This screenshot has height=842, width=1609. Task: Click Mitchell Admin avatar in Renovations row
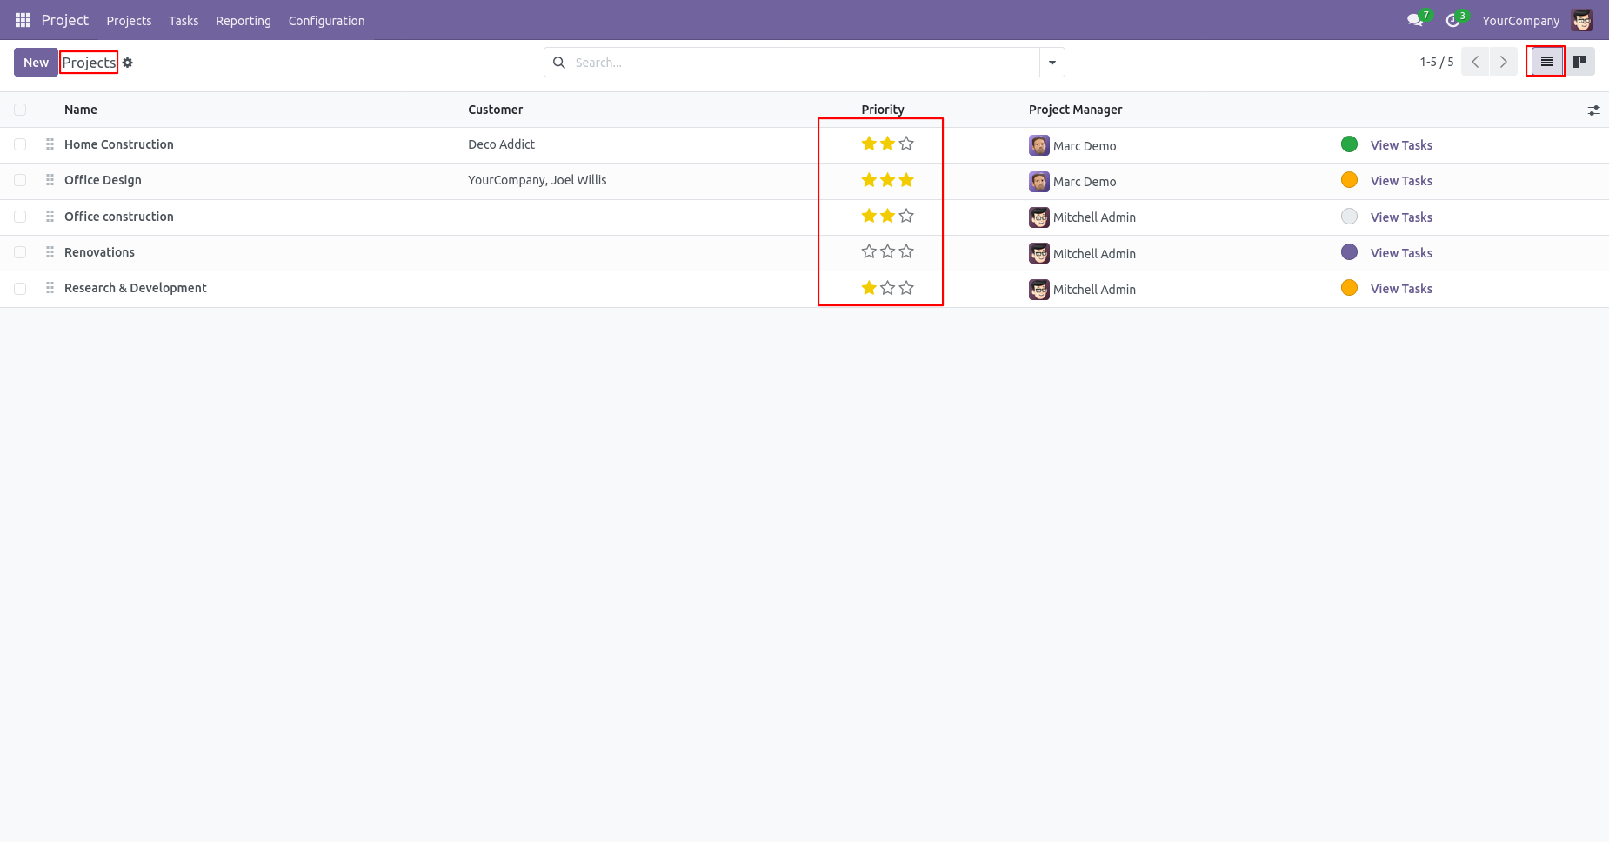1039,253
